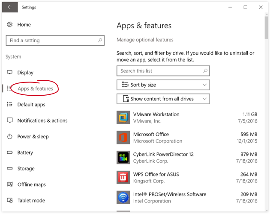Open Notifications & actions settings

pos(42,120)
